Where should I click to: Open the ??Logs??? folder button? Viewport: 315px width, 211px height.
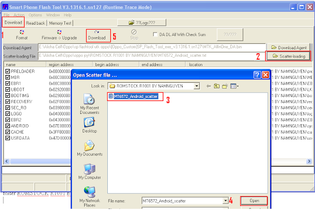tap(142, 23)
